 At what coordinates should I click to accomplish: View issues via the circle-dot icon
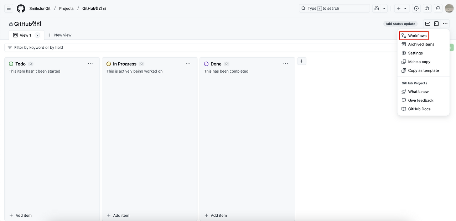tap(416, 8)
